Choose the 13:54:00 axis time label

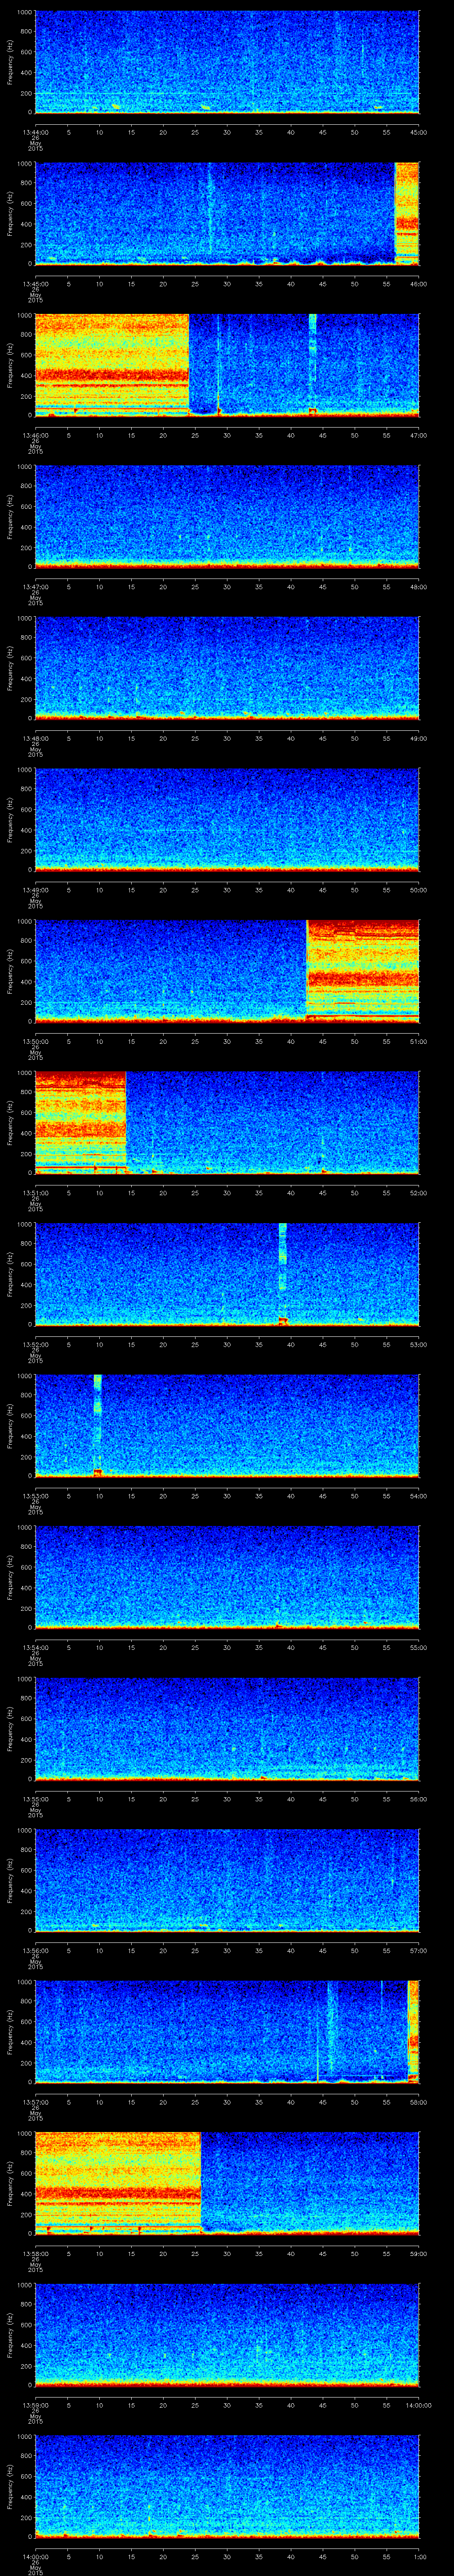[35, 1647]
